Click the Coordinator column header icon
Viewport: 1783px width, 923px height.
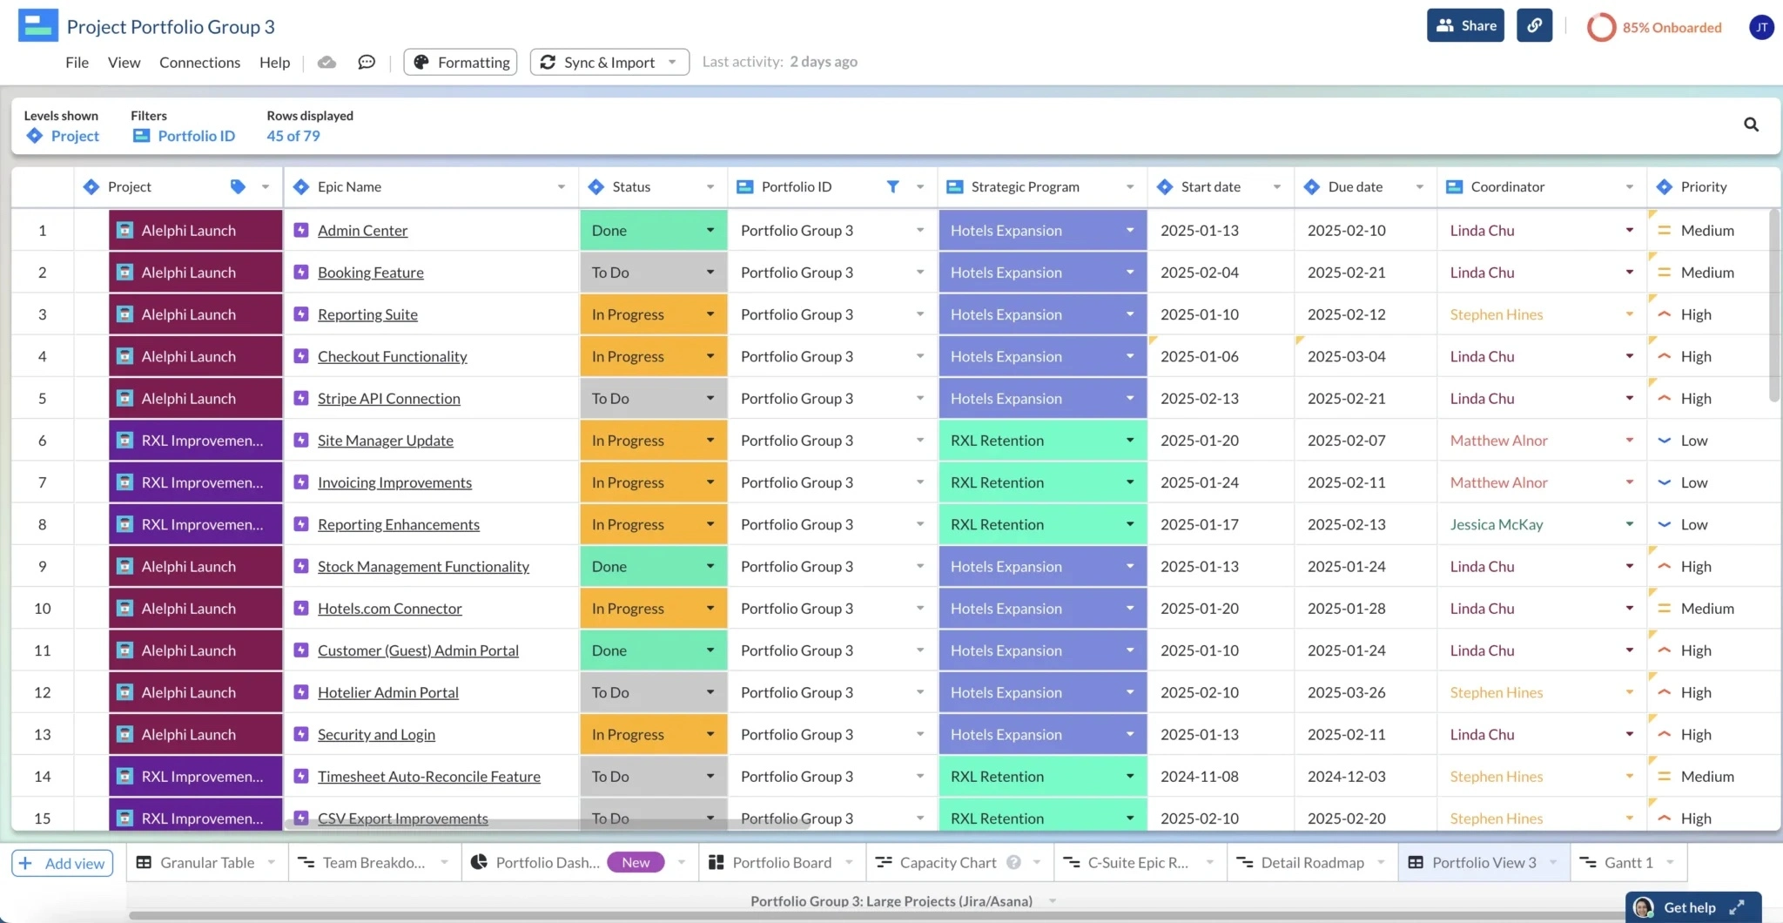(x=1454, y=186)
